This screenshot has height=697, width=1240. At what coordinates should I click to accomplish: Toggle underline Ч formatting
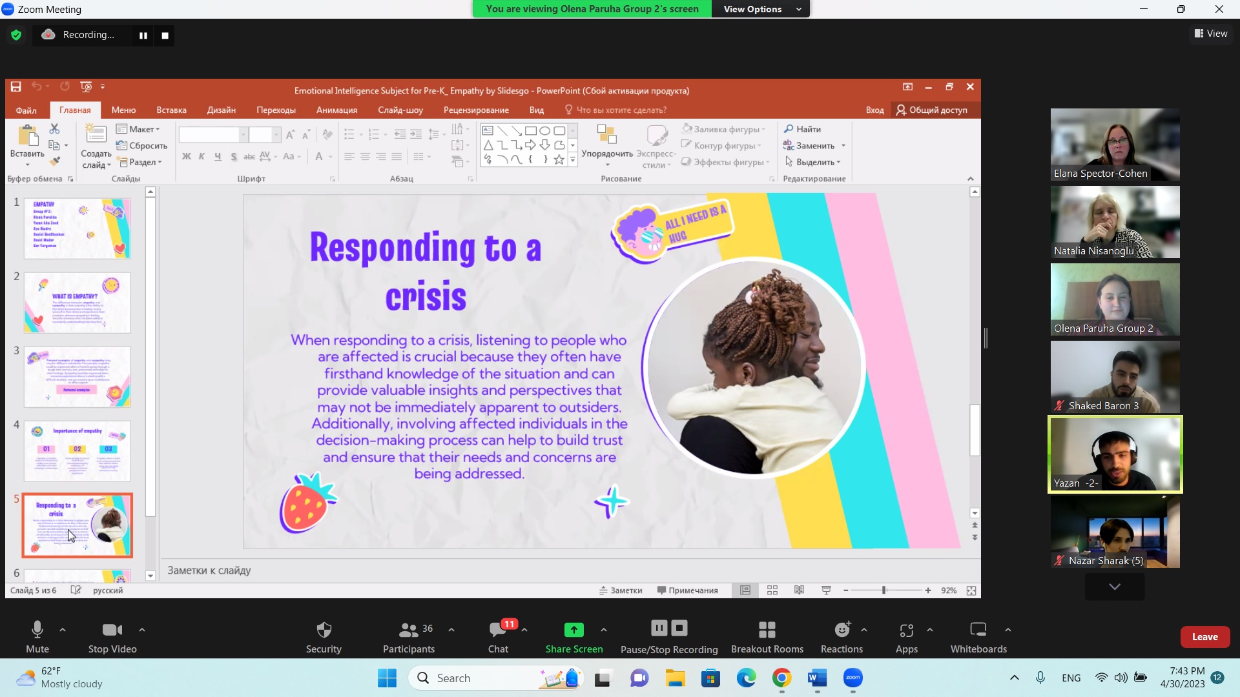[x=218, y=156]
